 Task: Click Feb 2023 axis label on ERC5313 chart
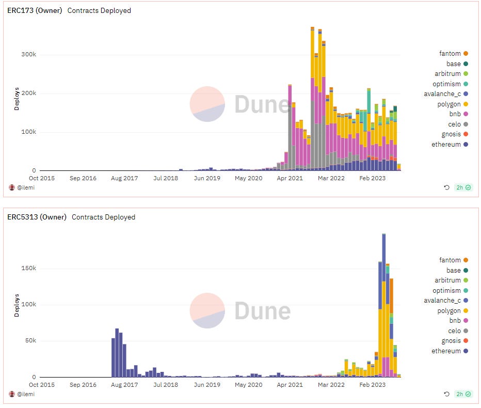click(x=373, y=385)
